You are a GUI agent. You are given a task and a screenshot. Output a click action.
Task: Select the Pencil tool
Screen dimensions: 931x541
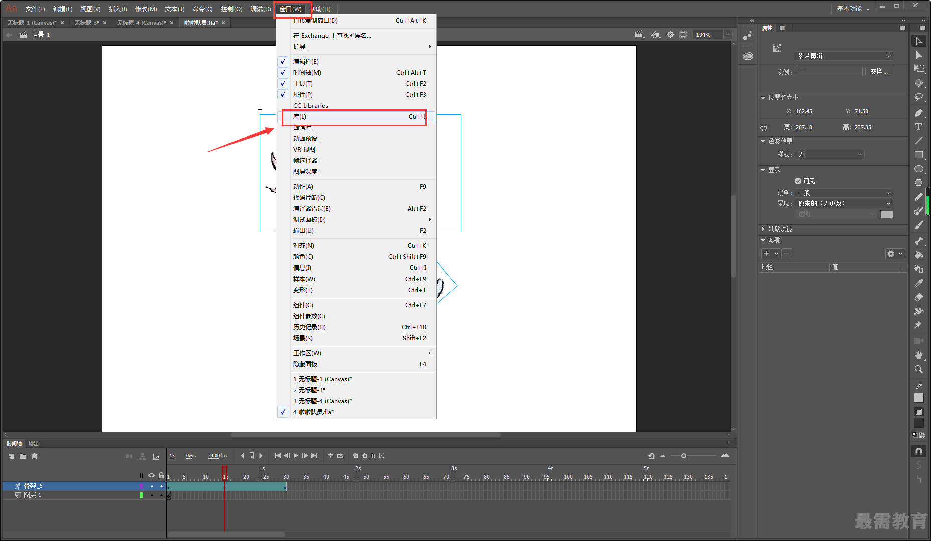pos(919,197)
